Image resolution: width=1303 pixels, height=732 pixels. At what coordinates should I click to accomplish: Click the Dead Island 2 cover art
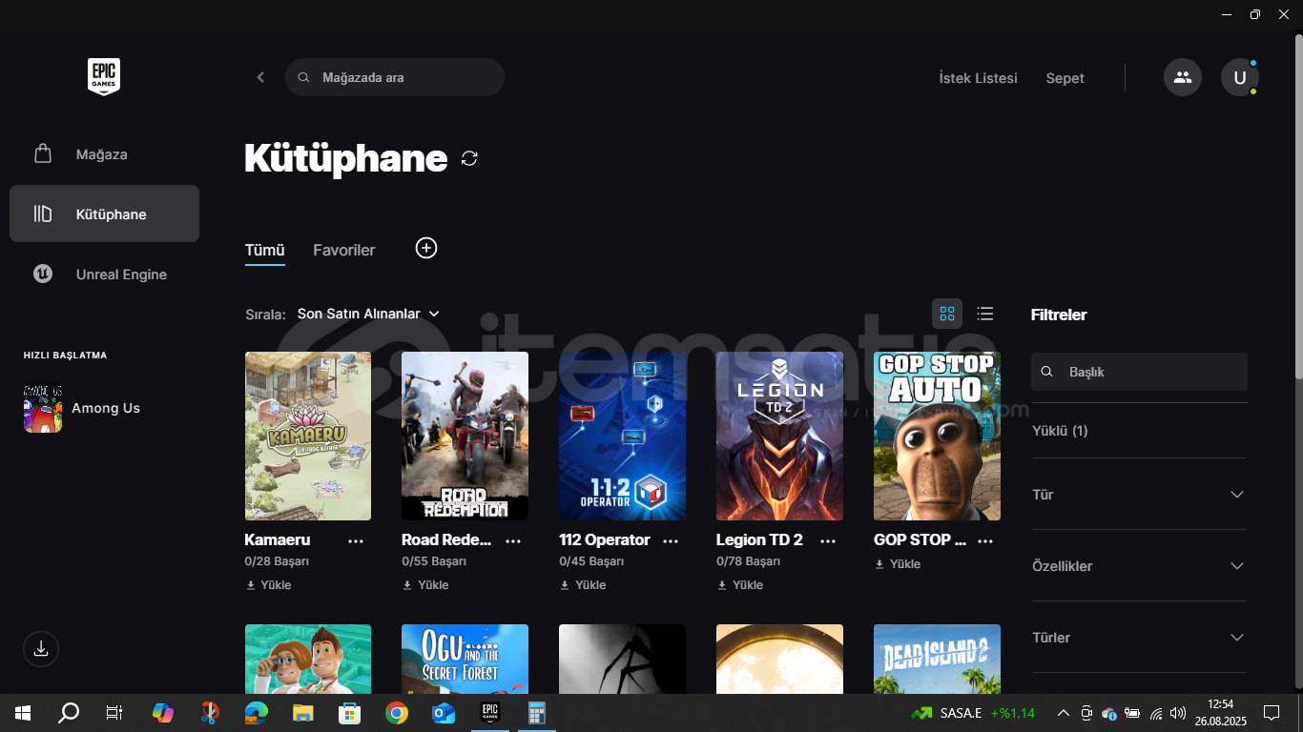click(x=937, y=659)
